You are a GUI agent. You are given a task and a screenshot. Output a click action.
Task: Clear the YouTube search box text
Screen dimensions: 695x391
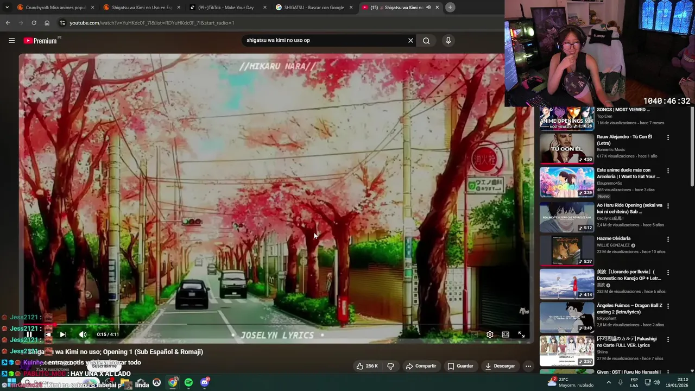point(410,40)
